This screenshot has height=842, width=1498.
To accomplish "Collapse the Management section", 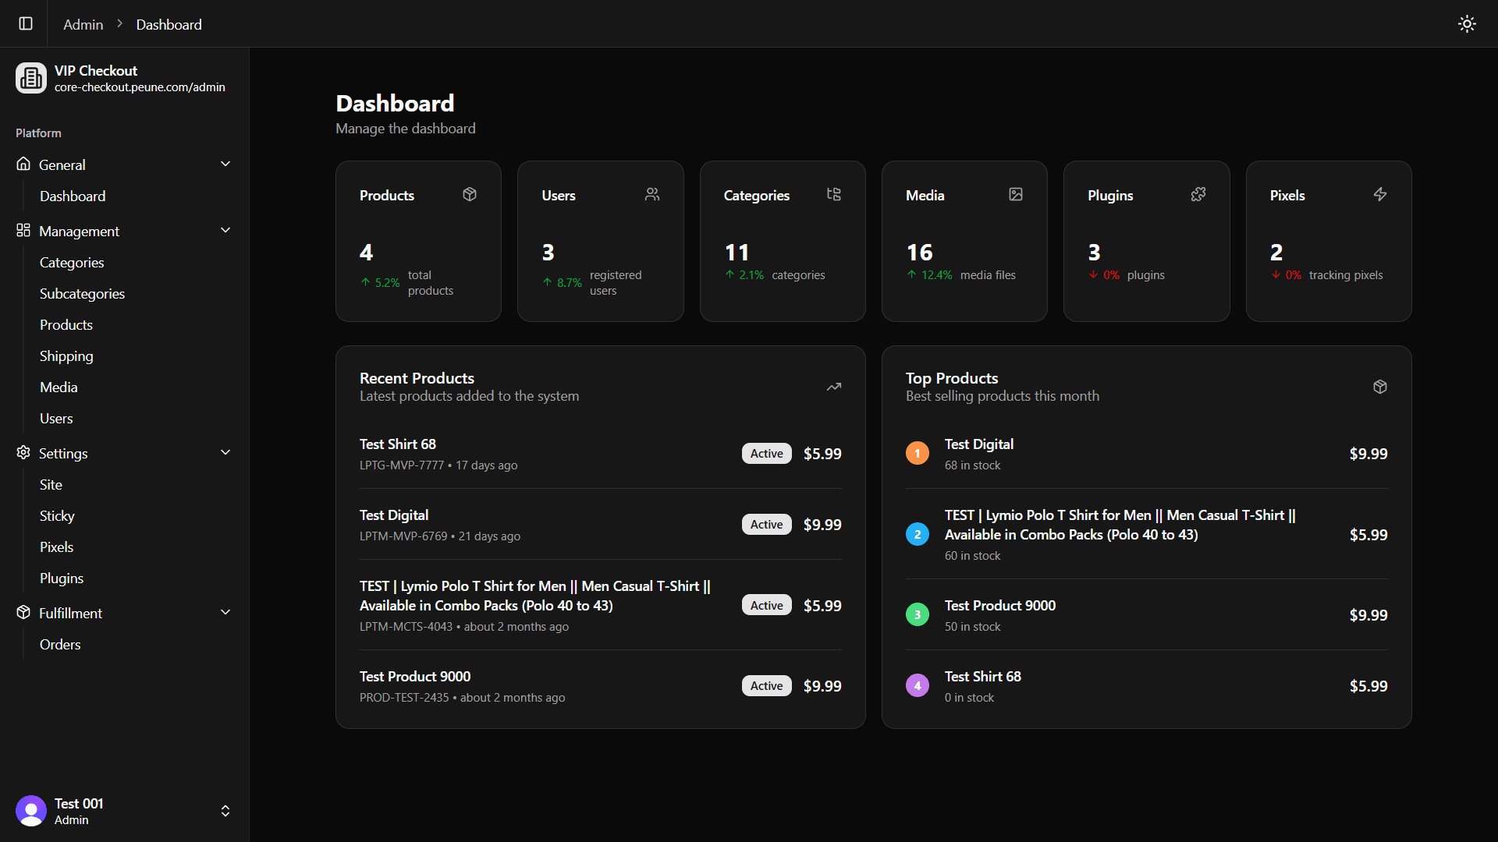I will [x=225, y=230].
